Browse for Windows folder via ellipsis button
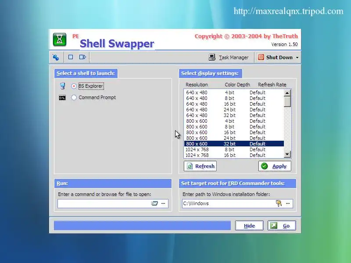This screenshot has height=263, width=351. (x=288, y=203)
